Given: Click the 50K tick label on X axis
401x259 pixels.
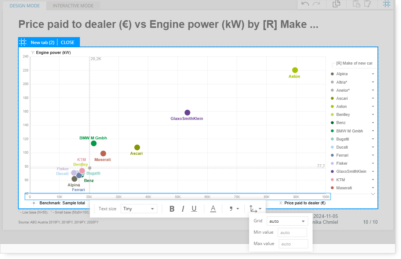Looking at the screenshot, I should [x=178, y=197].
